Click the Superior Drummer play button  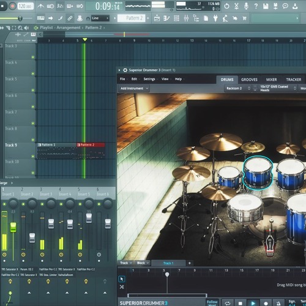(x=253, y=303)
